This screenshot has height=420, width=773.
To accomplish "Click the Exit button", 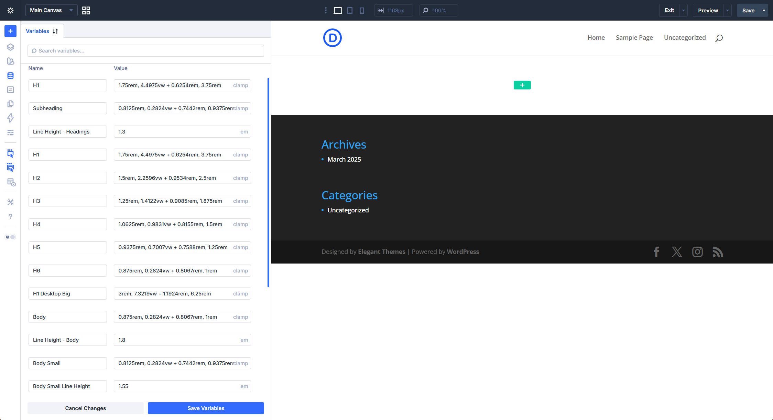I will pos(669,10).
